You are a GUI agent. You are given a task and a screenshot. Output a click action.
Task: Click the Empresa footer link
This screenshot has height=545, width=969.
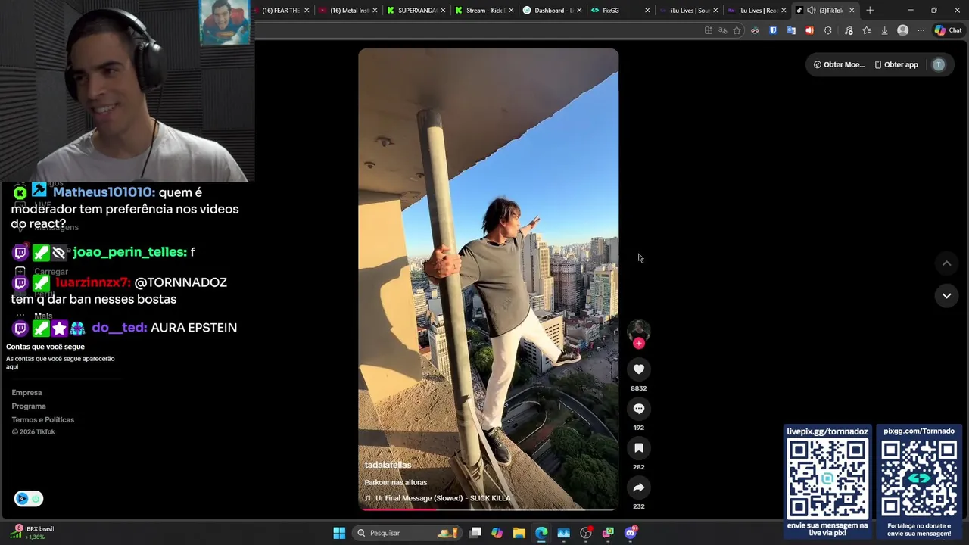tap(26, 392)
